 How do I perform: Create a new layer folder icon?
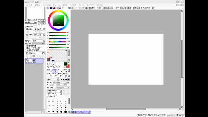pos(34,53)
